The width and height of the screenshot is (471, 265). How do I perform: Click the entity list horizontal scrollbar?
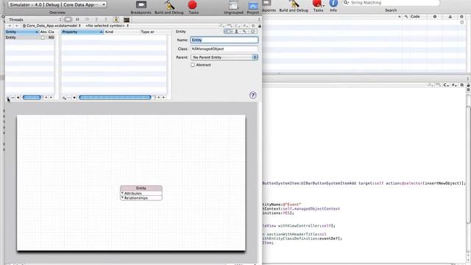[32, 97]
